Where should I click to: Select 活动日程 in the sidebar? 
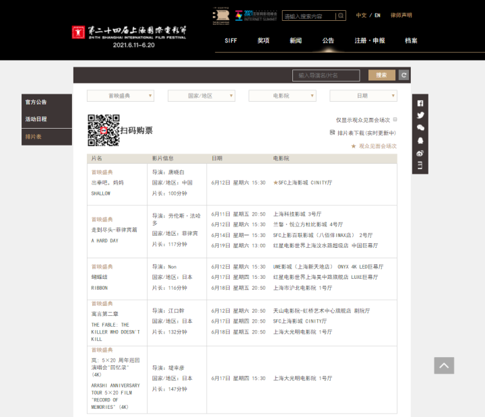click(46, 119)
